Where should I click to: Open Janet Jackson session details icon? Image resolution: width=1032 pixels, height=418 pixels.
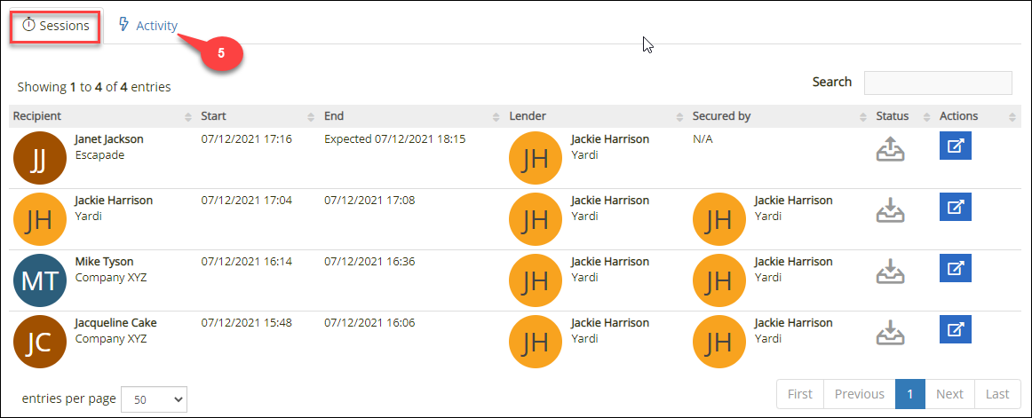pos(955,146)
